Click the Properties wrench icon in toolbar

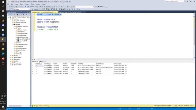tap(99, 7)
